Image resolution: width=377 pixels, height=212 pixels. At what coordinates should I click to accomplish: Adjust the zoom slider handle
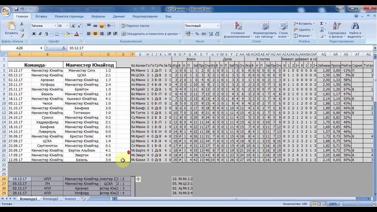pyautogui.click(x=357, y=204)
